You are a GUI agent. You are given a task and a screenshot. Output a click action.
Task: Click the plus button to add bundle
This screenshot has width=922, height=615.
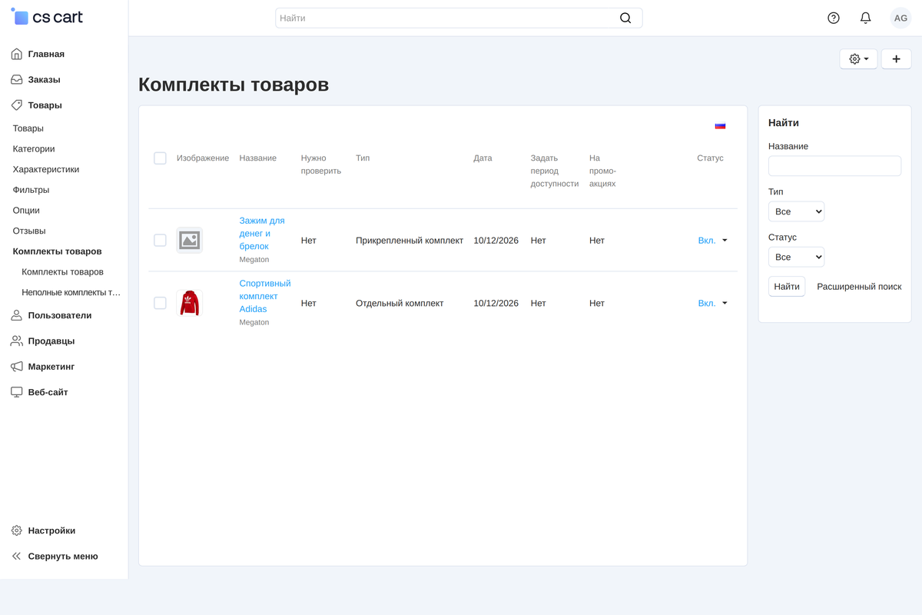click(x=896, y=58)
